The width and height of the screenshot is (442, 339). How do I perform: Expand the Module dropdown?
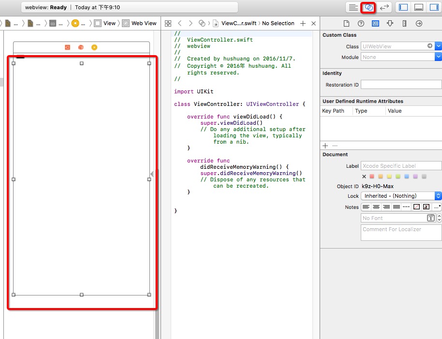pyautogui.click(x=438, y=57)
